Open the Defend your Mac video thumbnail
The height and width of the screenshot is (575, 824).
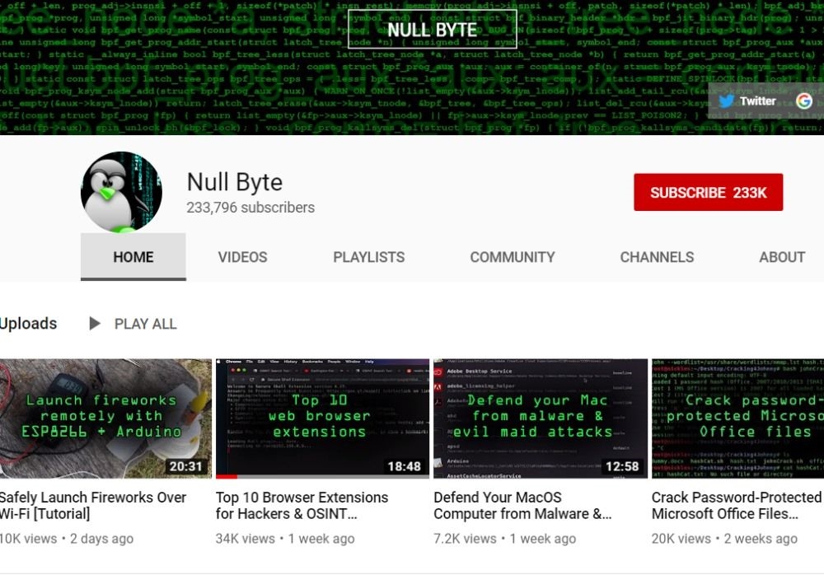tap(541, 418)
